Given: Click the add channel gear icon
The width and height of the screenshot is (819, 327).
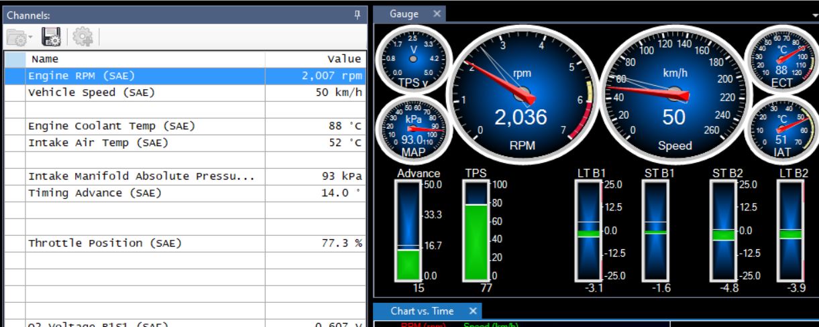Looking at the screenshot, I should point(83,38).
